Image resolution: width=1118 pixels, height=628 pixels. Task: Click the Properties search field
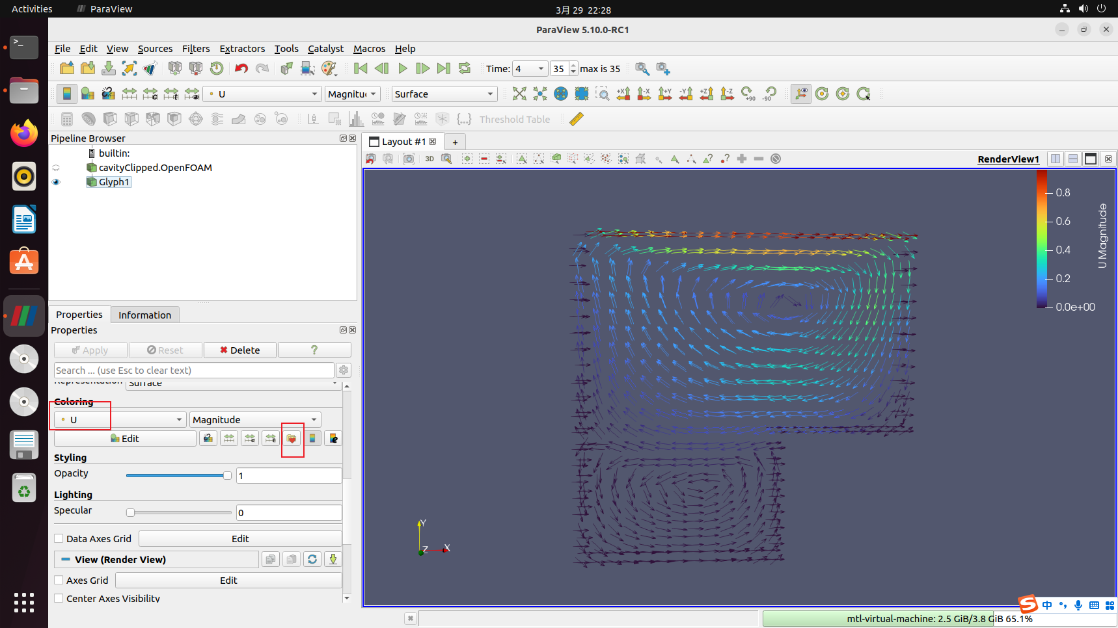pos(194,370)
